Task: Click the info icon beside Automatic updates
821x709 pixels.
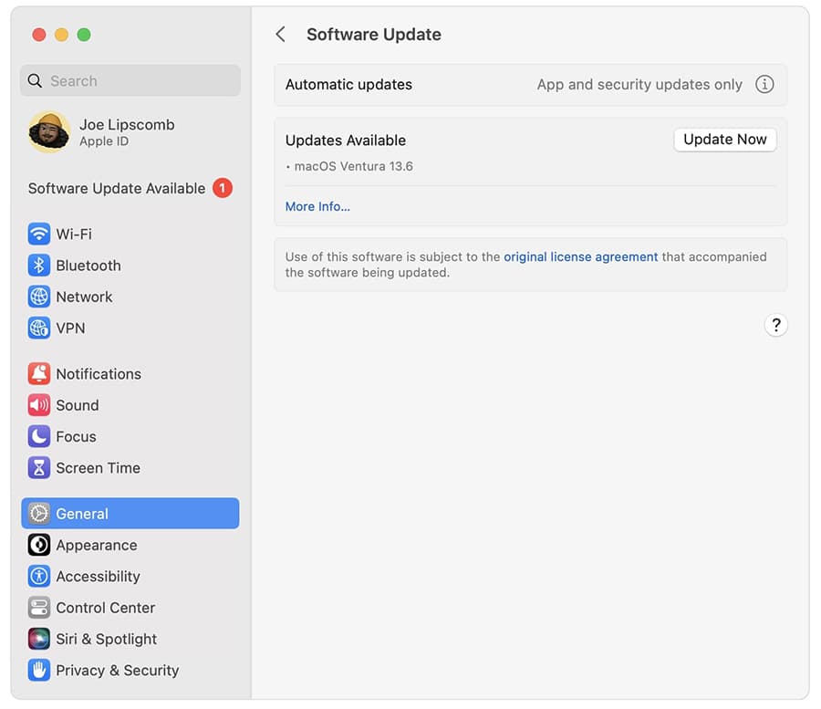Action: pyautogui.click(x=764, y=84)
